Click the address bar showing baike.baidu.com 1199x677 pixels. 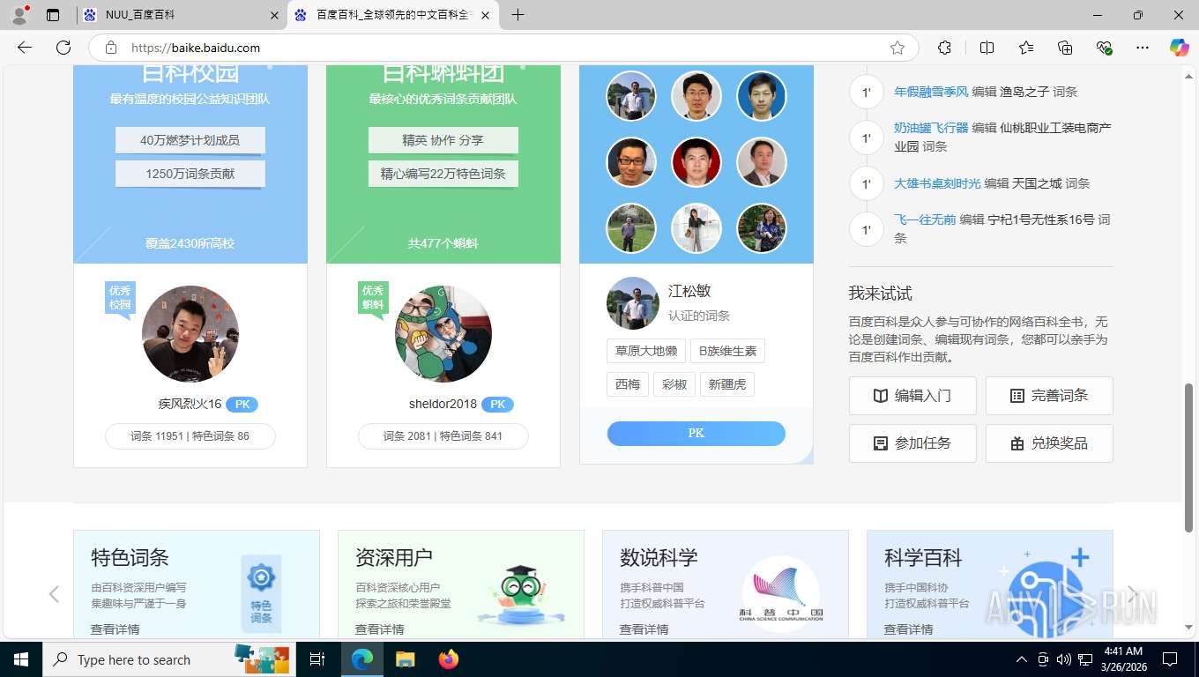coord(503,48)
